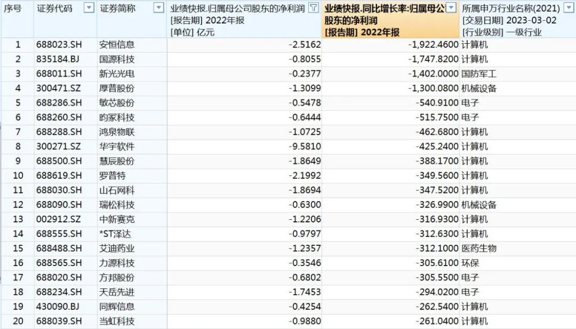Select the 华宇软件 row name cell
Screen dimensions: 576x329
117,147
